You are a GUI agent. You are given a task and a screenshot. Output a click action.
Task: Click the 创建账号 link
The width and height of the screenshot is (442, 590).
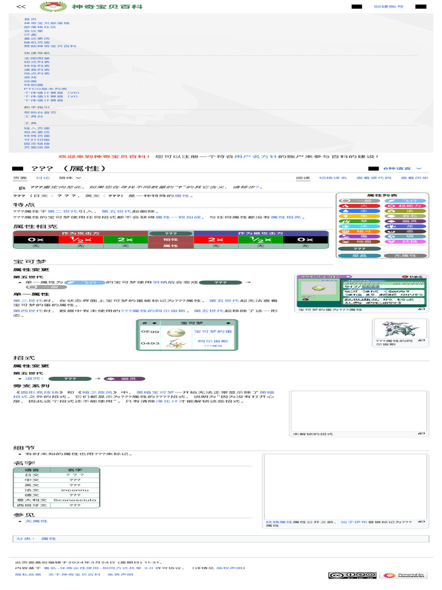click(x=388, y=6)
